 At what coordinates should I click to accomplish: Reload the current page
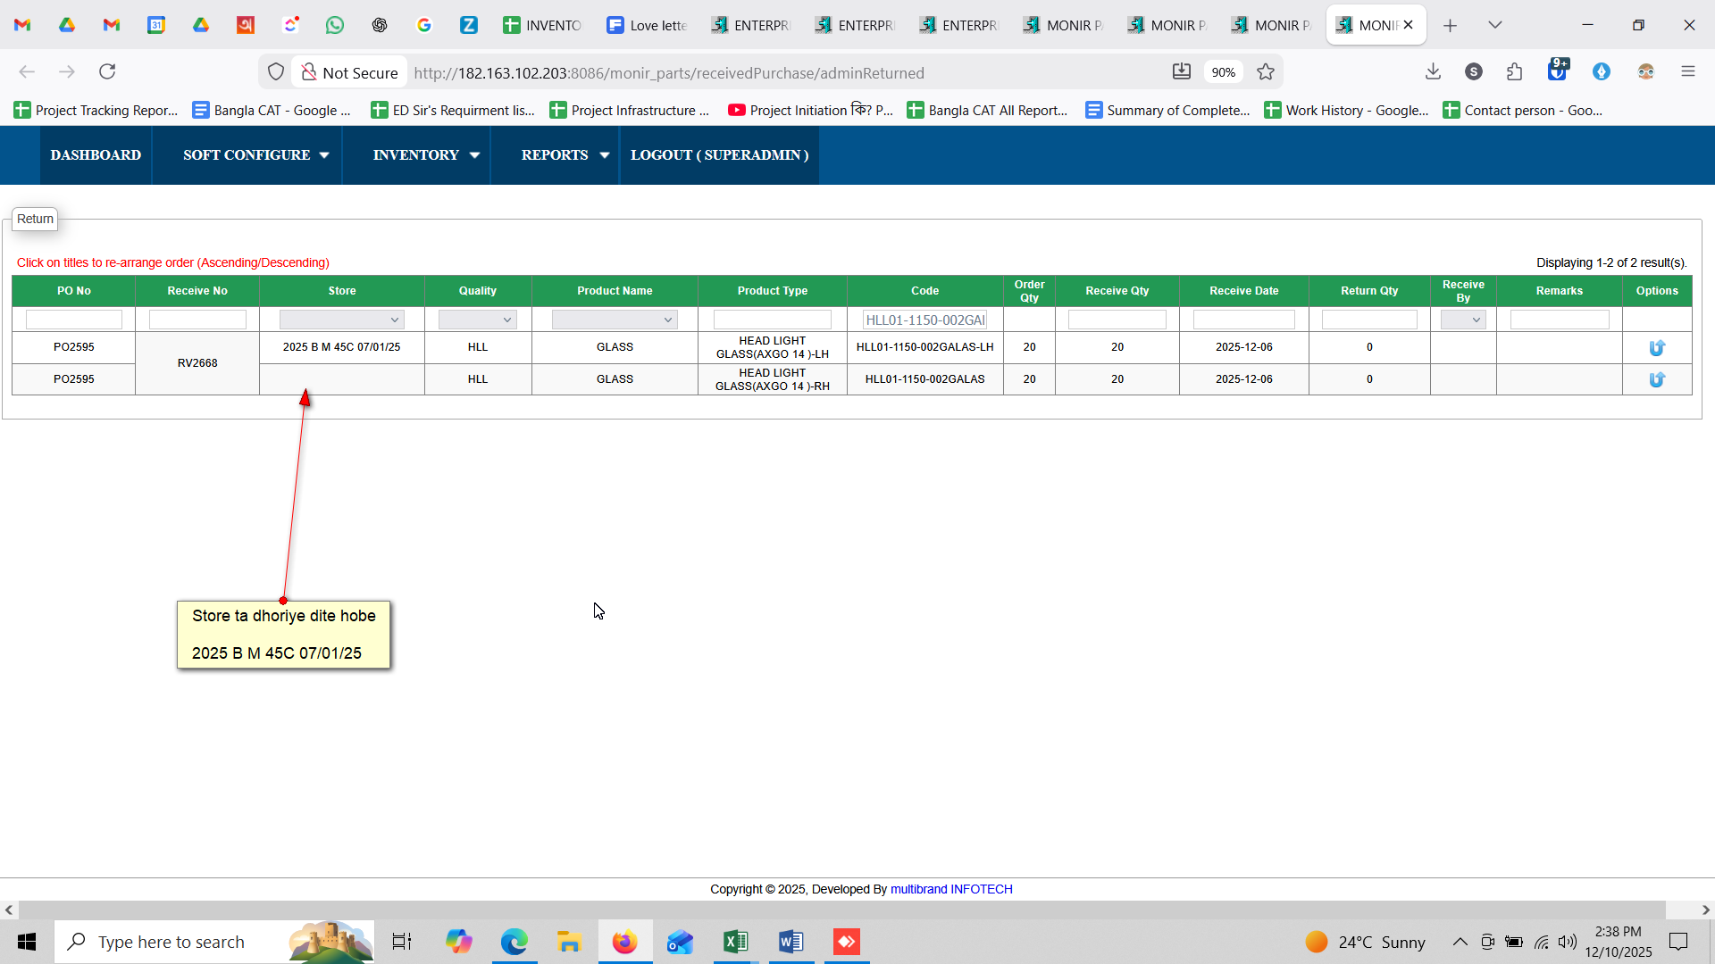pyautogui.click(x=107, y=72)
